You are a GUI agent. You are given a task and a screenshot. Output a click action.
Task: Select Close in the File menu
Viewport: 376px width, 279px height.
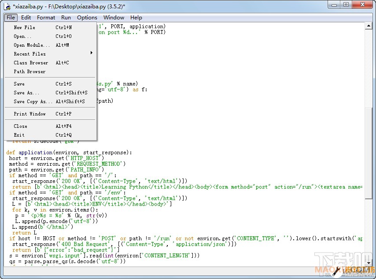50,126
